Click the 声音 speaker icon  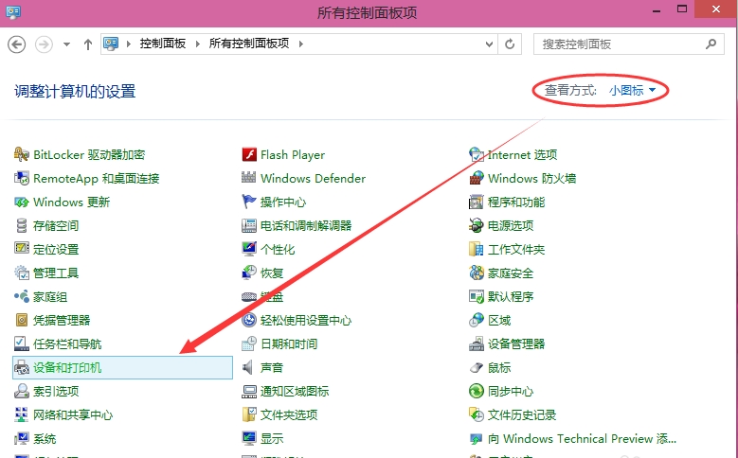[x=248, y=368]
